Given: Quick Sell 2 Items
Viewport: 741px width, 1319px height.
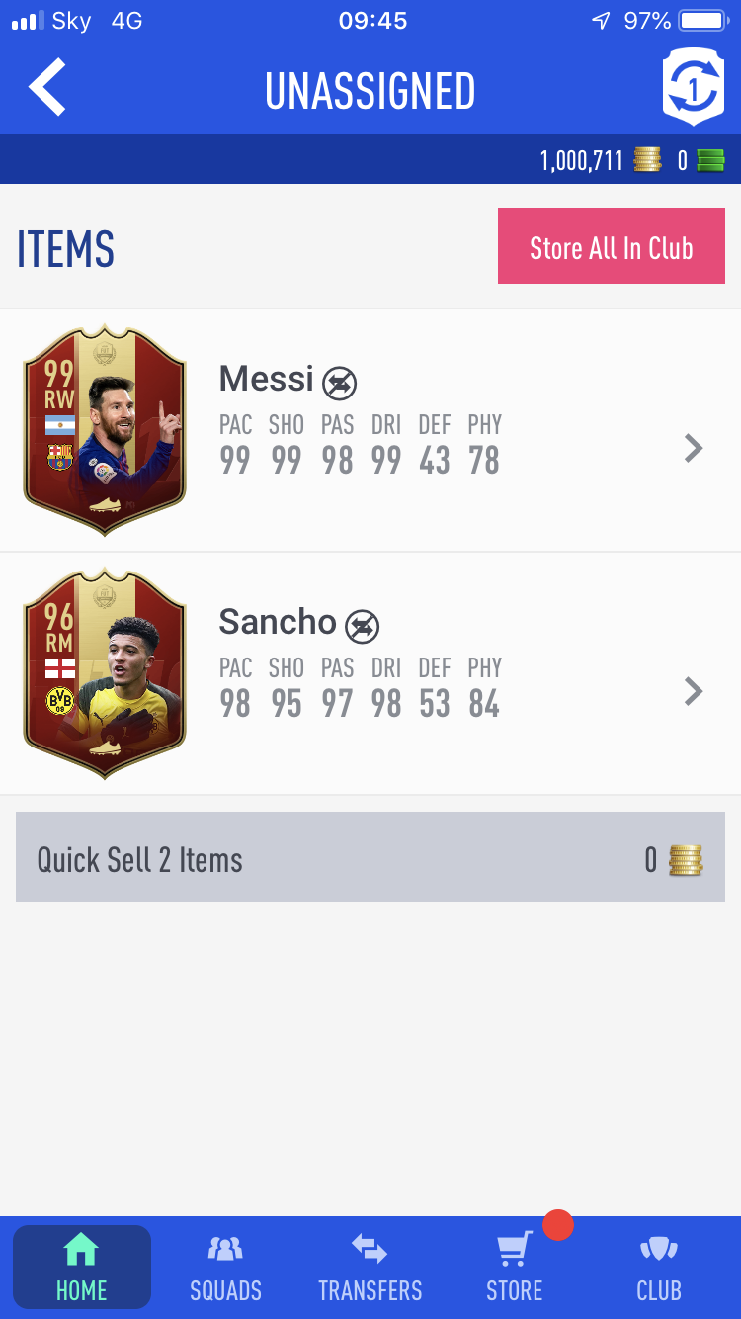Looking at the screenshot, I should click(370, 857).
